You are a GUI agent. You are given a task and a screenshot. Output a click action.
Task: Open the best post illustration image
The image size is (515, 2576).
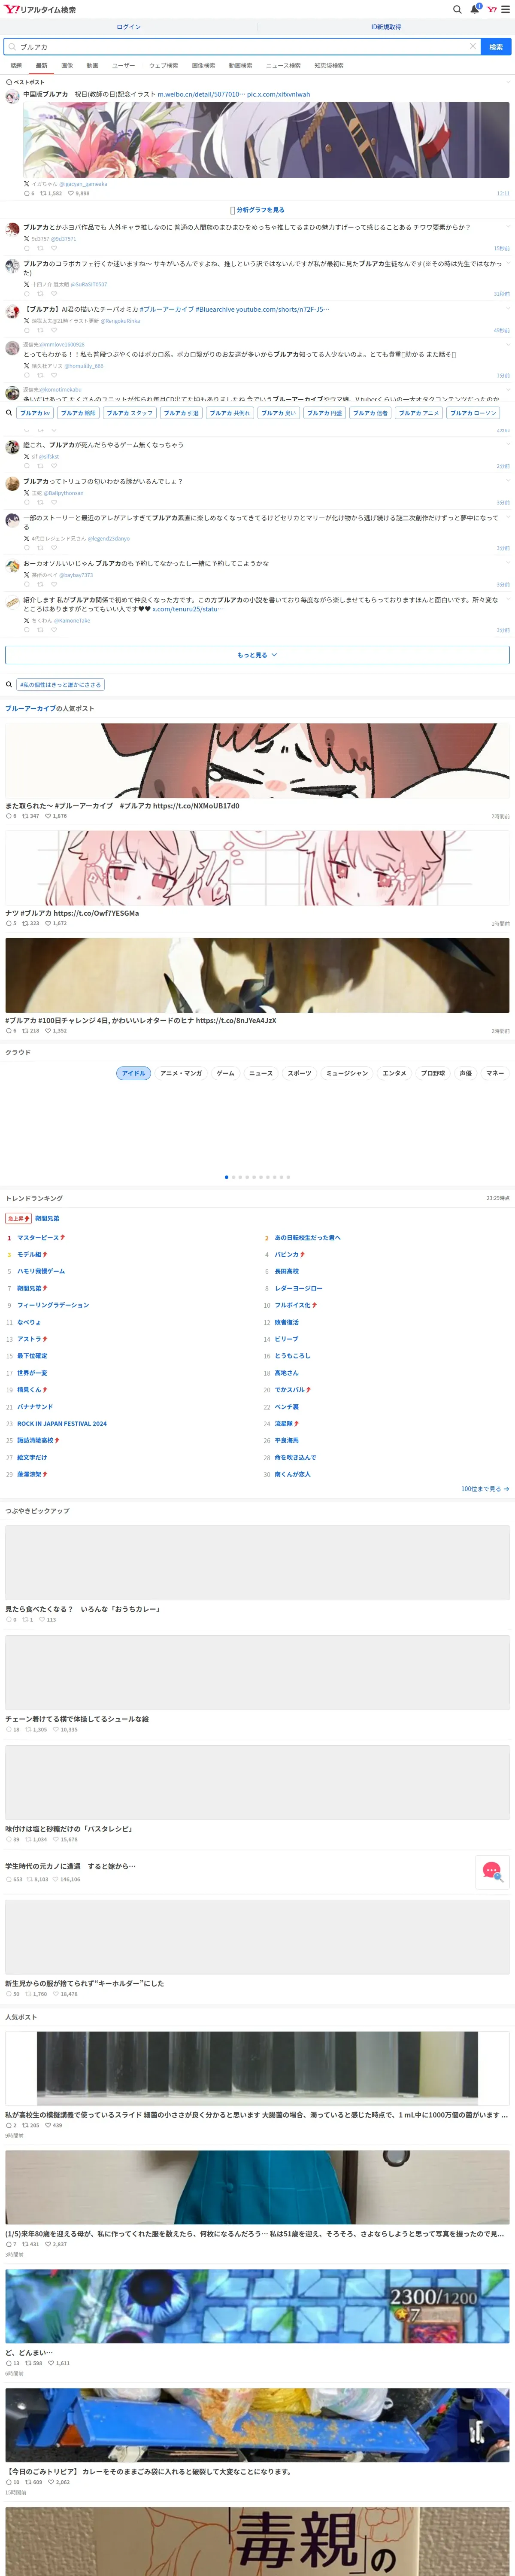point(266,139)
